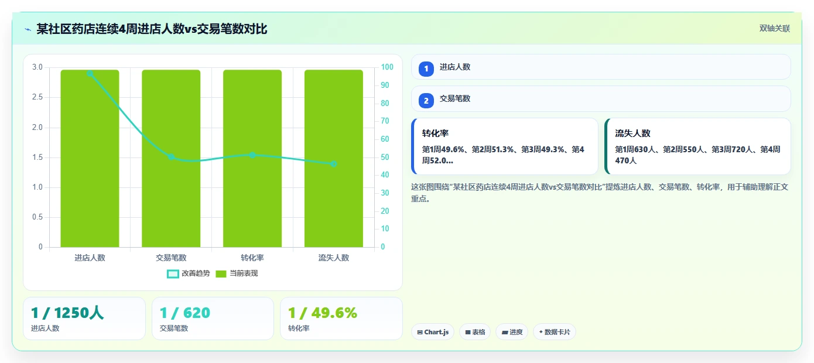
Task: Click the x-axis label 流失人数
Action: (334, 258)
